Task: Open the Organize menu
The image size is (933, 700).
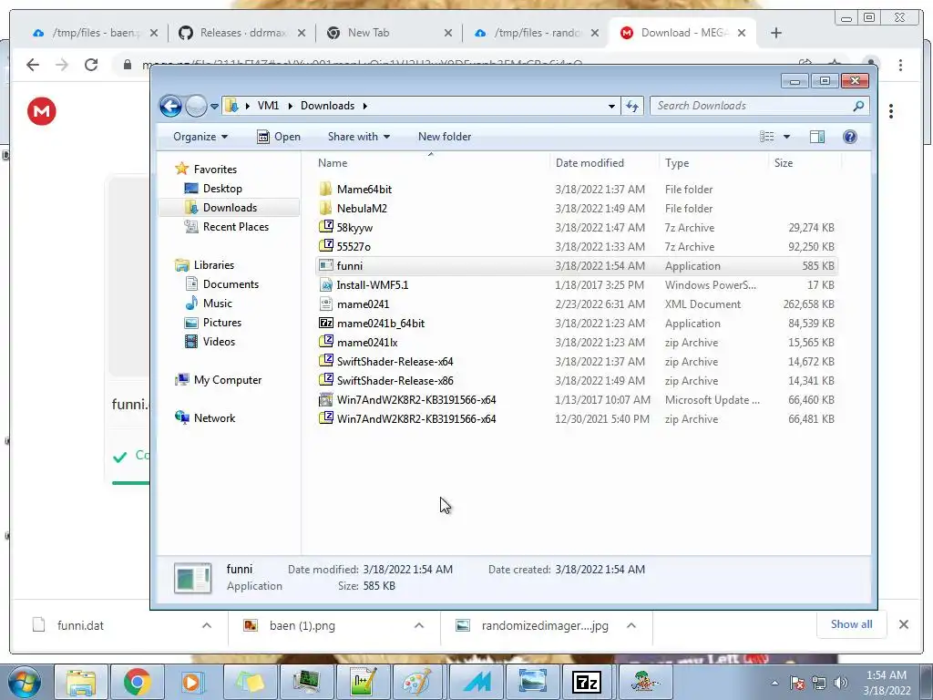Action: pos(200,137)
